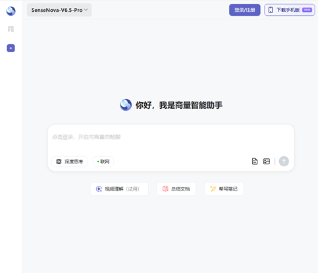This screenshot has width=318, height=273.
Task: Toggle 联网 web search option
Action: pos(103,162)
